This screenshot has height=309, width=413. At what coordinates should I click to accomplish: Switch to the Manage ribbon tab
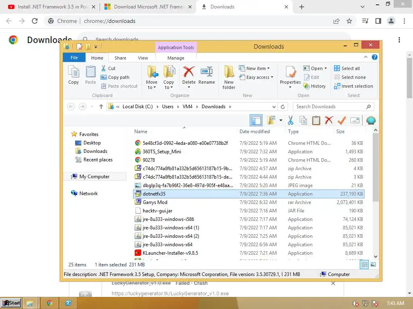click(176, 58)
